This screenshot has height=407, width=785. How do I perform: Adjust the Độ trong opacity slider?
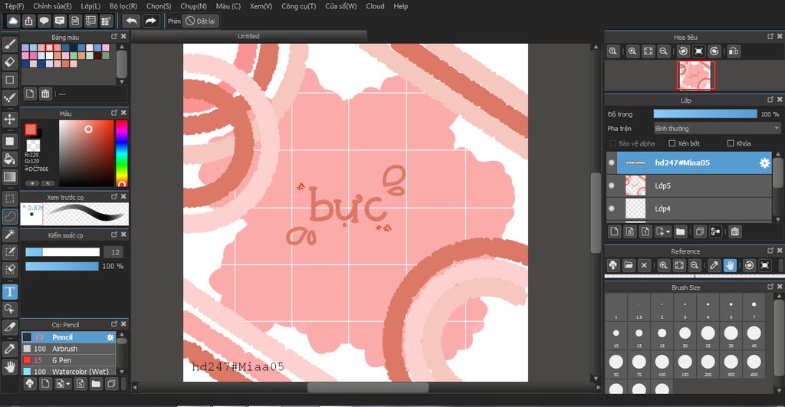coord(705,114)
